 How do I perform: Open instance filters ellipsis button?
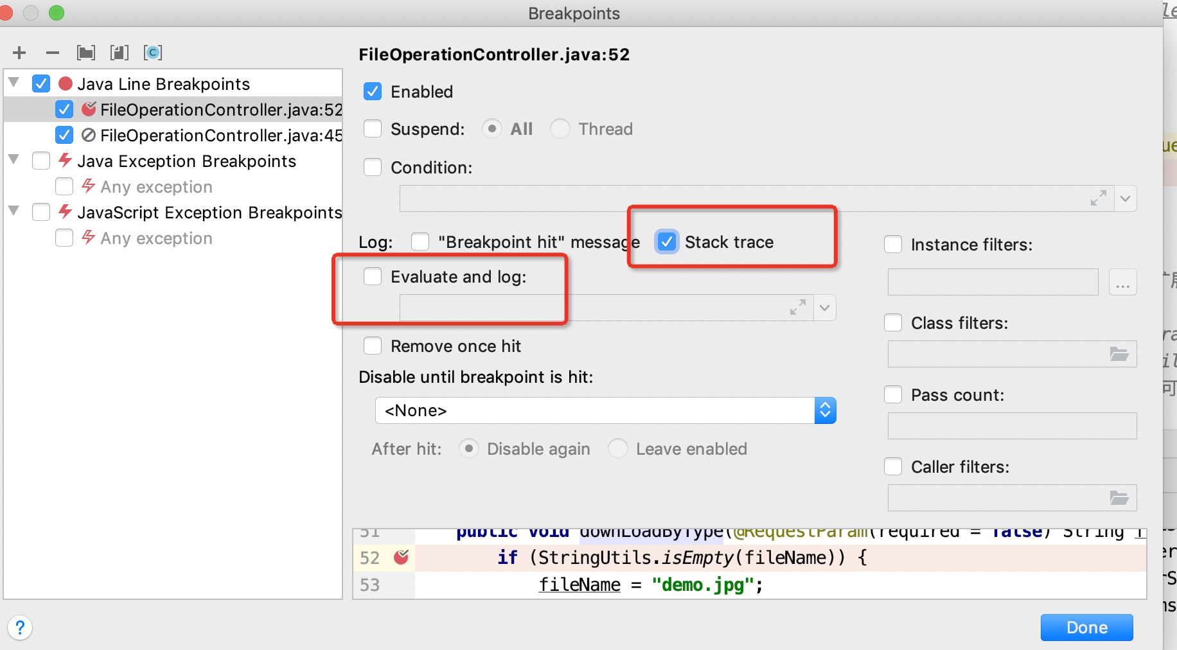pyautogui.click(x=1123, y=282)
